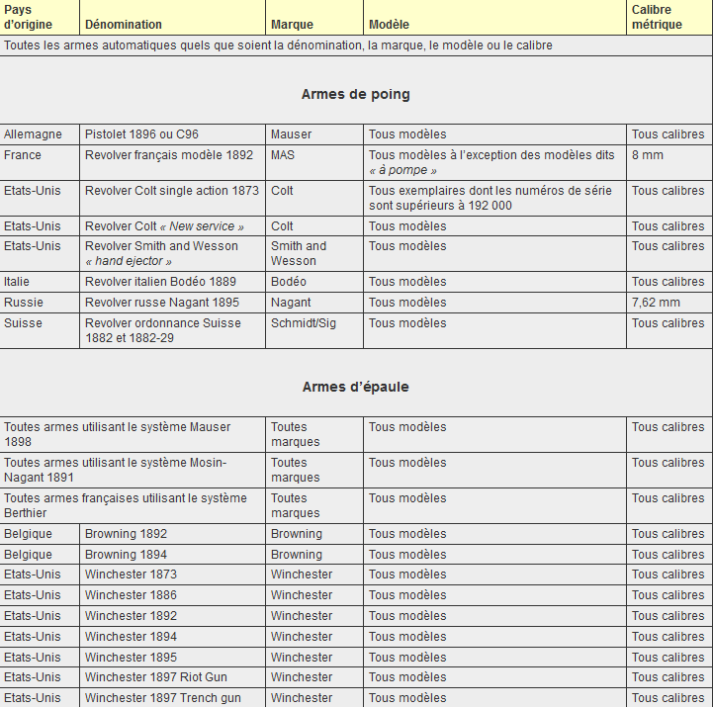Click the 'Armes de poing' section heading
Image resolution: width=713 pixels, height=708 pixels.
click(x=356, y=94)
